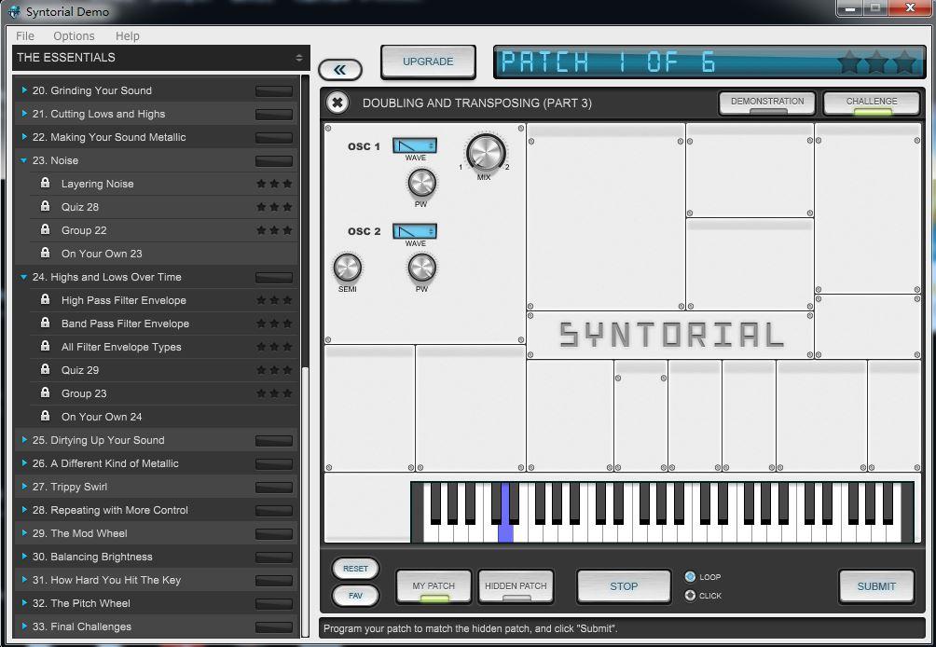This screenshot has height=647, width=936.
Task: Click the lock icon beside On Your Own 23
Action: coord(45,253)
